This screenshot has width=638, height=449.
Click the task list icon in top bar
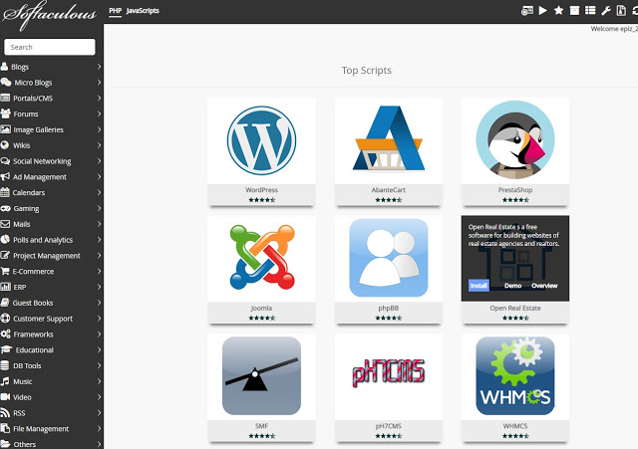coord(590,11)
